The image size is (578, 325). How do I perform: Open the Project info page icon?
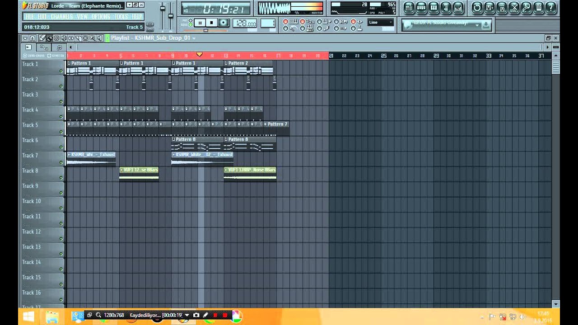538,8
